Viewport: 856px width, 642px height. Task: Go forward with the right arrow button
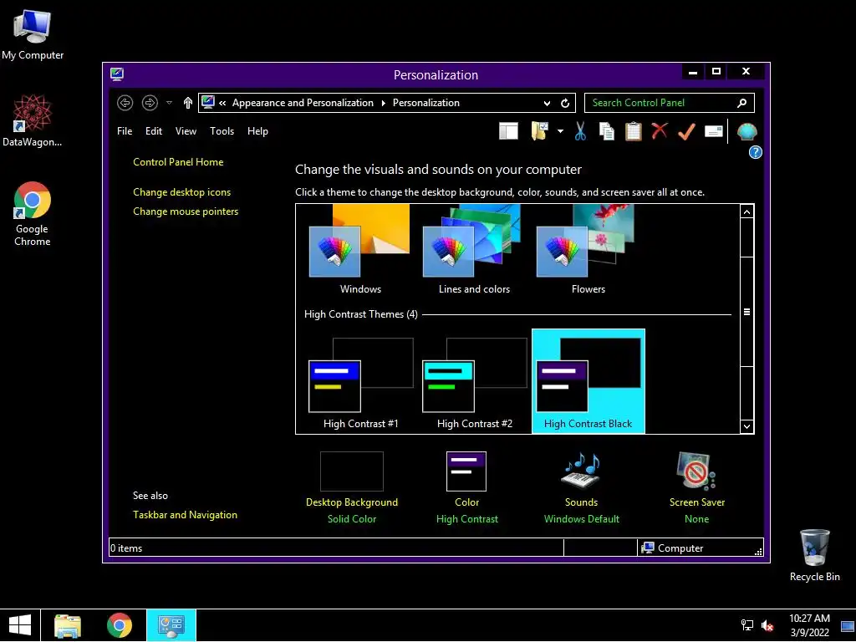pos(150,103)
